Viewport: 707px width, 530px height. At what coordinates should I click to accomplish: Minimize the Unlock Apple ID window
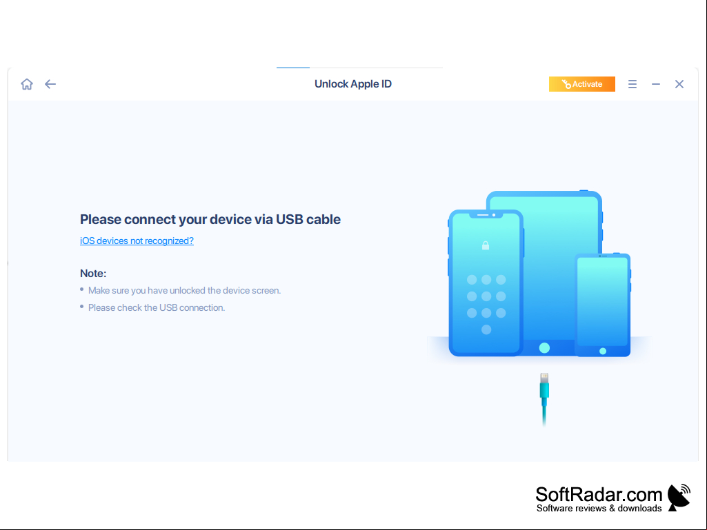(x=655, y=84)
